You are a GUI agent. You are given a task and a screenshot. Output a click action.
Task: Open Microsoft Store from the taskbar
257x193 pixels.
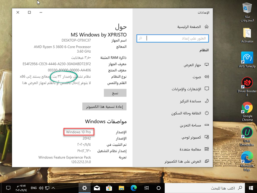109,188
